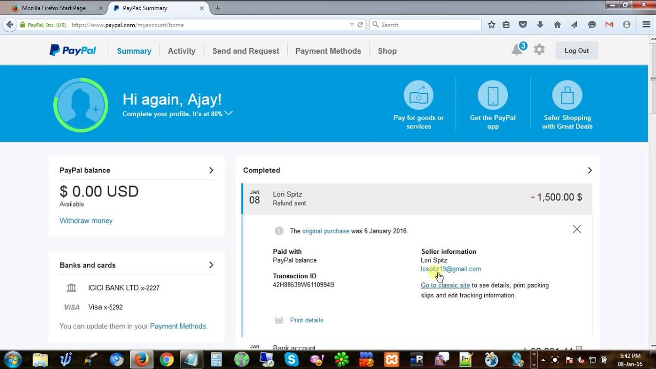This screenshot has width=656, height=369.
Task: Close the expanded transaction details with X
Action: [577, 229]
